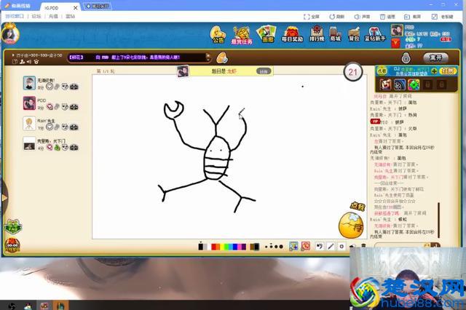This screenshot has height=310, width=466.
Task: Expand the DJ music panel plus button
Action: tap(434, 71)
